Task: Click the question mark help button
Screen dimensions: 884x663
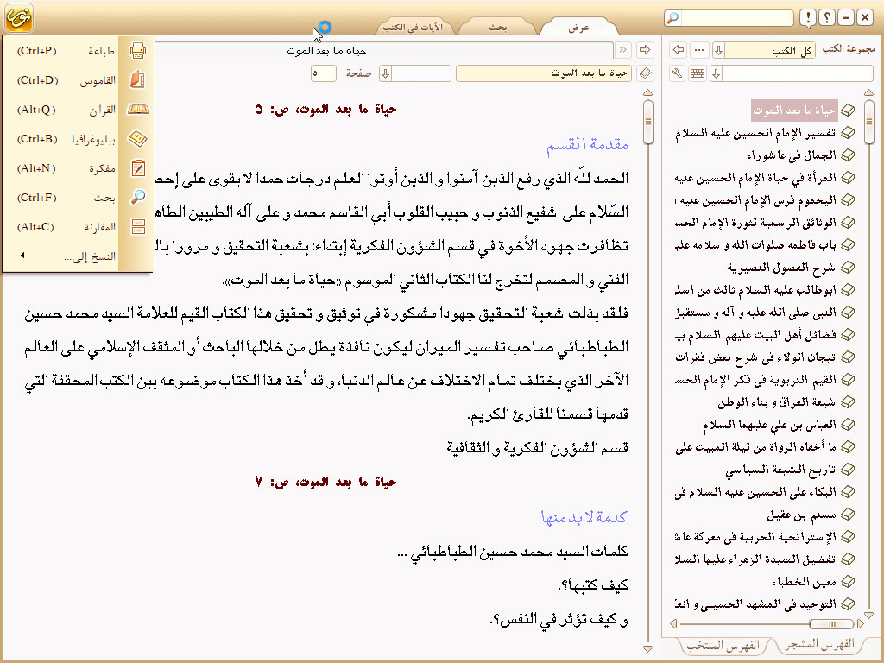Action: [x=826, y=18]
